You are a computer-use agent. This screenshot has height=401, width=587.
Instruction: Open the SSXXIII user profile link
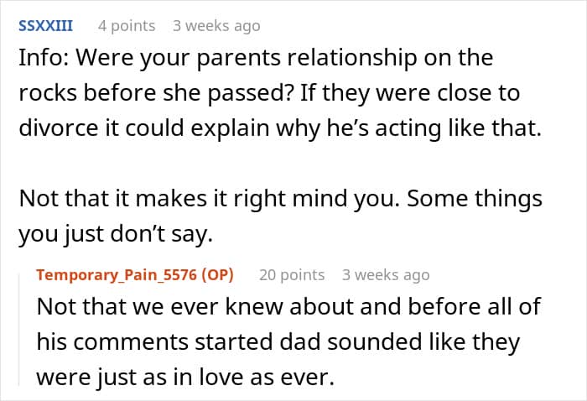coord(45,26)
